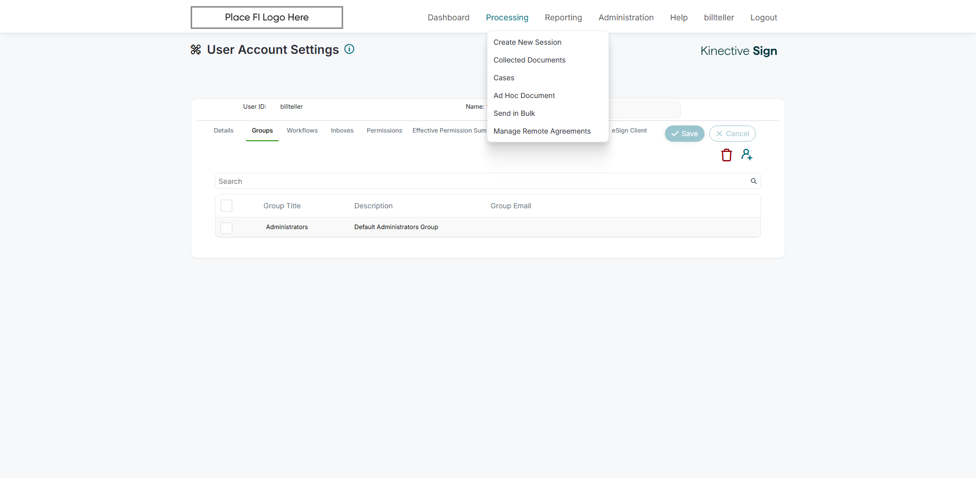Open the Processing dropdown menu

507,17
